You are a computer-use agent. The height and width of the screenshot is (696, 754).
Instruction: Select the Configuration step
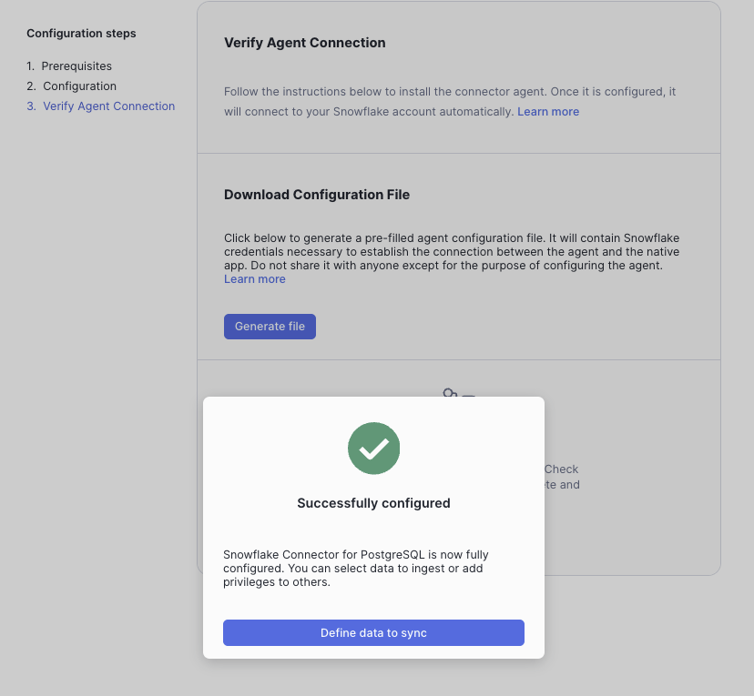[x=79, y=86]
